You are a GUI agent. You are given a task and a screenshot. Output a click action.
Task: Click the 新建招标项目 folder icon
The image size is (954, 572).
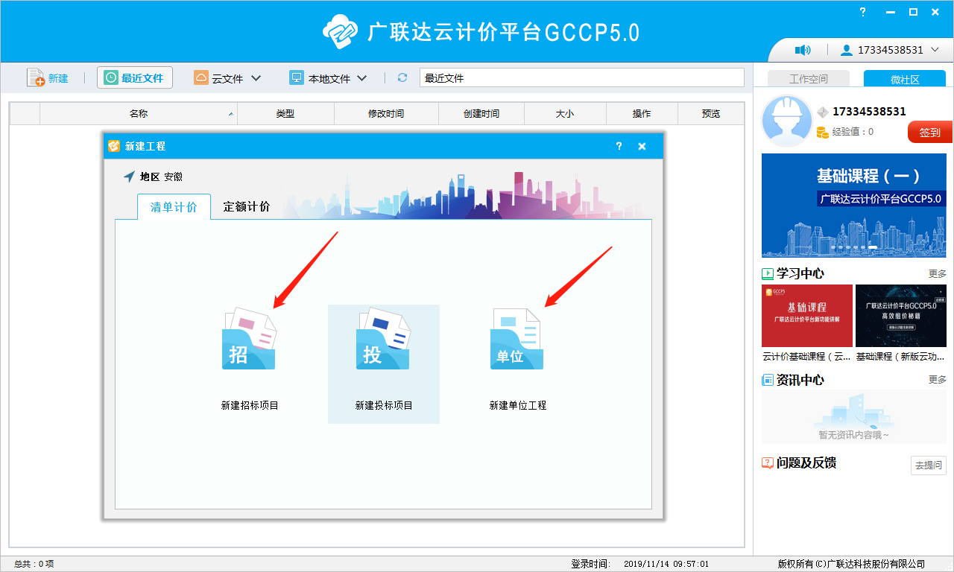pos(249,338)
